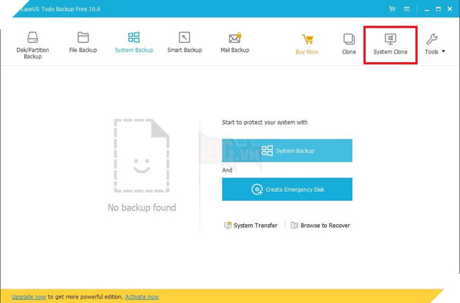Viewport: 460px width, 303px height.
Task: Open the Clone tool
Action: (x=349, y=44)
